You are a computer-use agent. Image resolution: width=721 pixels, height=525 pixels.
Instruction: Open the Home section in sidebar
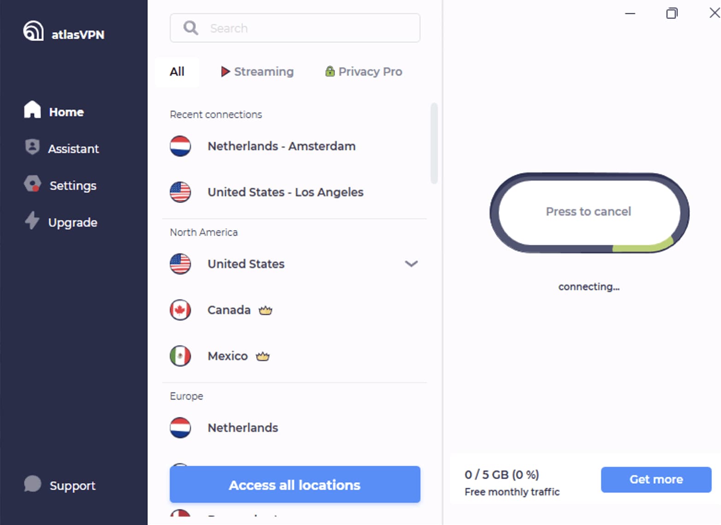(66, 111)
